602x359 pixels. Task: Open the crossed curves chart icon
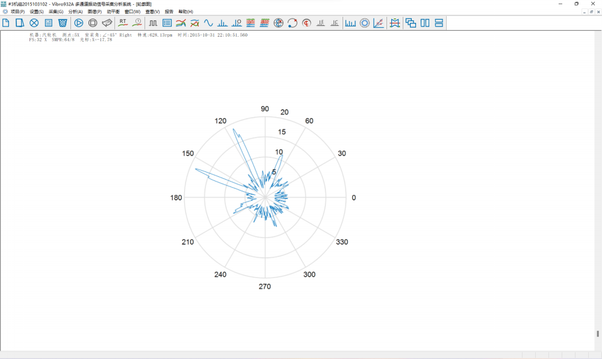(x=194, y=23)
